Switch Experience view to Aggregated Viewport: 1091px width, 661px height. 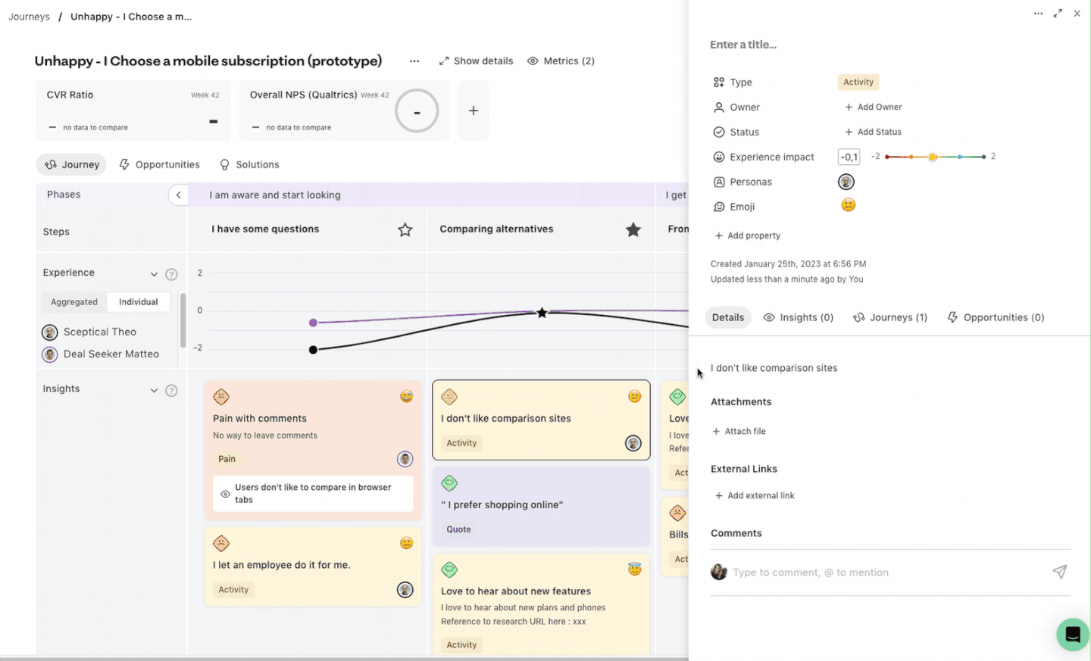(74, 302)
